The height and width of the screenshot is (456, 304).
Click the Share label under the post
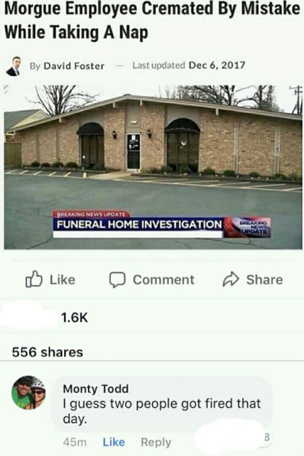click(264, 280)
